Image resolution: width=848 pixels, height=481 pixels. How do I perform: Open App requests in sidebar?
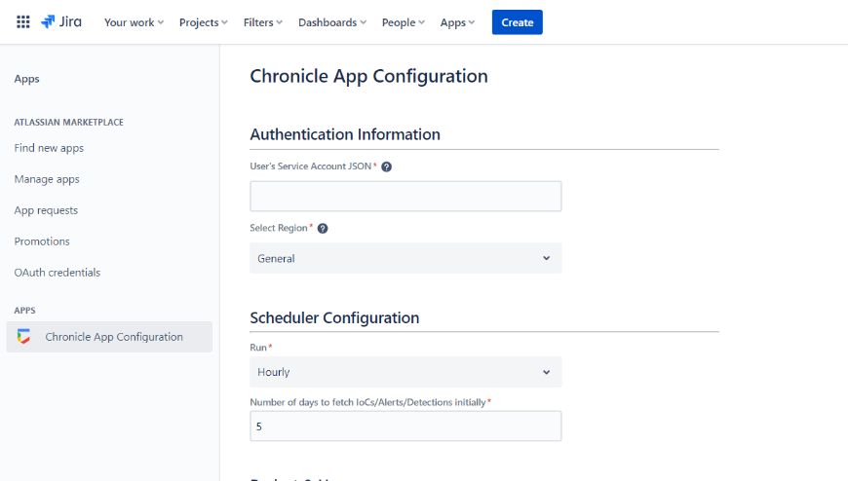46,210
